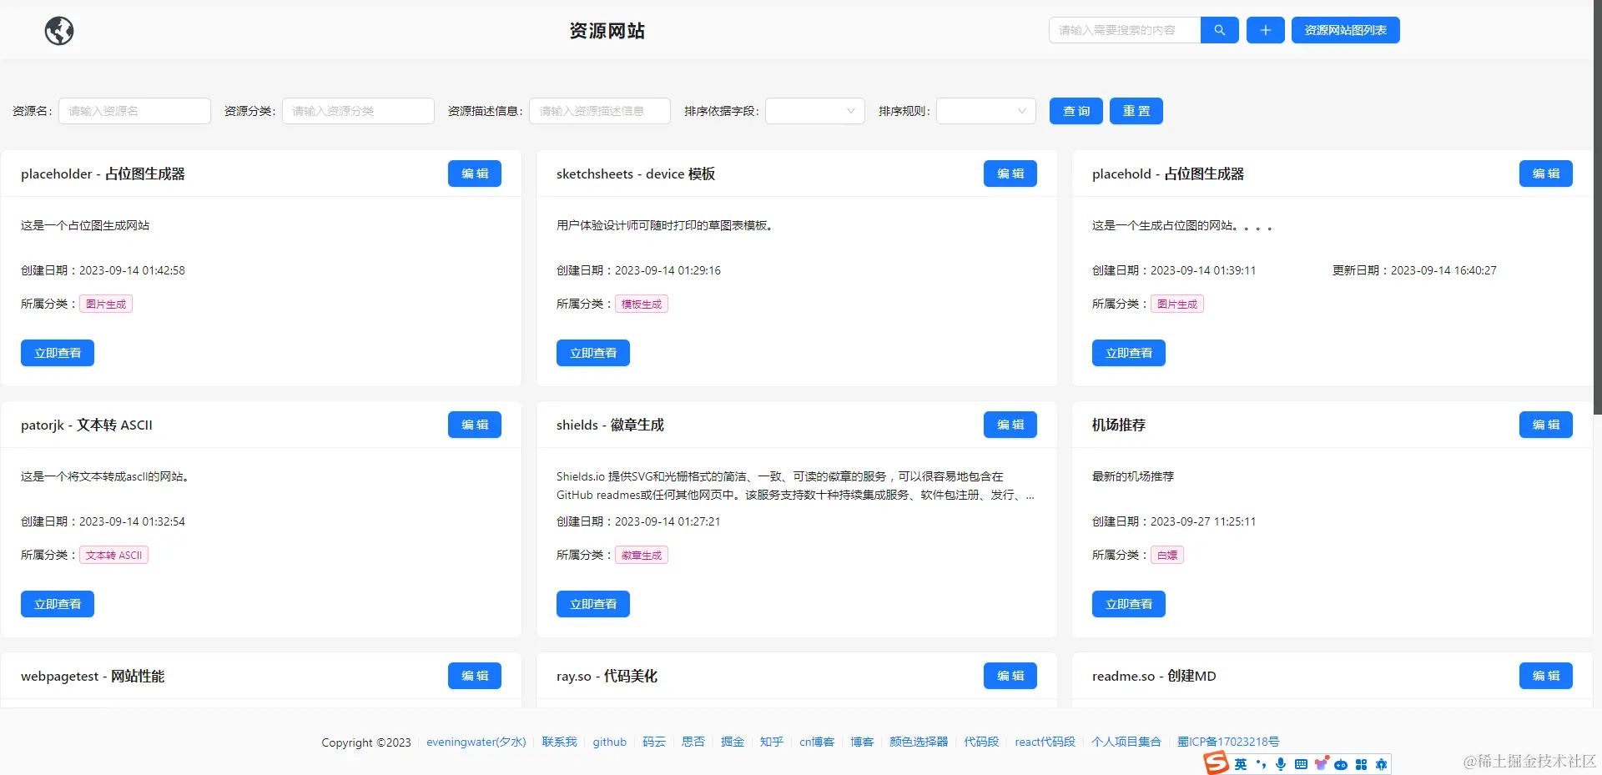Focus the 资源分类 input field
The height and width of the screenshot is (775, 1602).
point(358,111)
